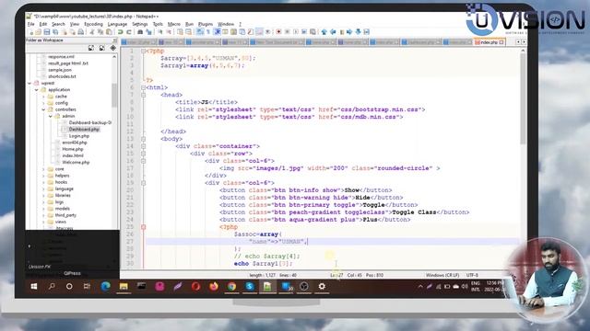Undo last change with green arrow icon
Screen dimensions: 590x331
tap(121, 32)
